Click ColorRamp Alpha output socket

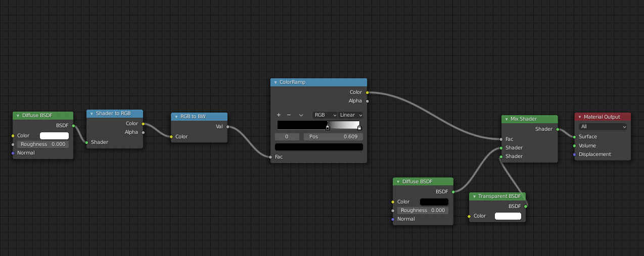click(x=367, y=101)
